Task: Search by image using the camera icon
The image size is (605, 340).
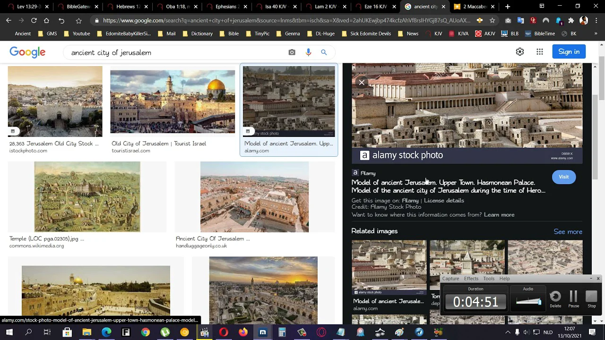Action: pyautogui.click(x=292, y=52)
